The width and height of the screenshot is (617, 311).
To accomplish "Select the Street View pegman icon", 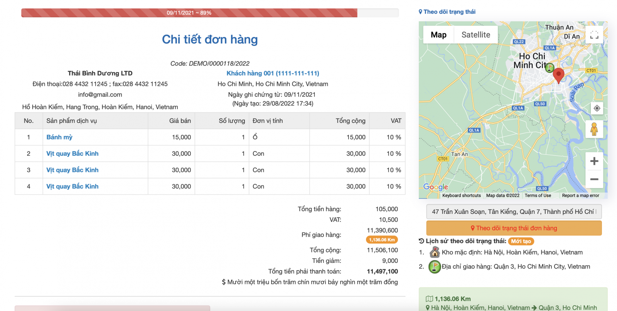I will [x=594, y=129].
